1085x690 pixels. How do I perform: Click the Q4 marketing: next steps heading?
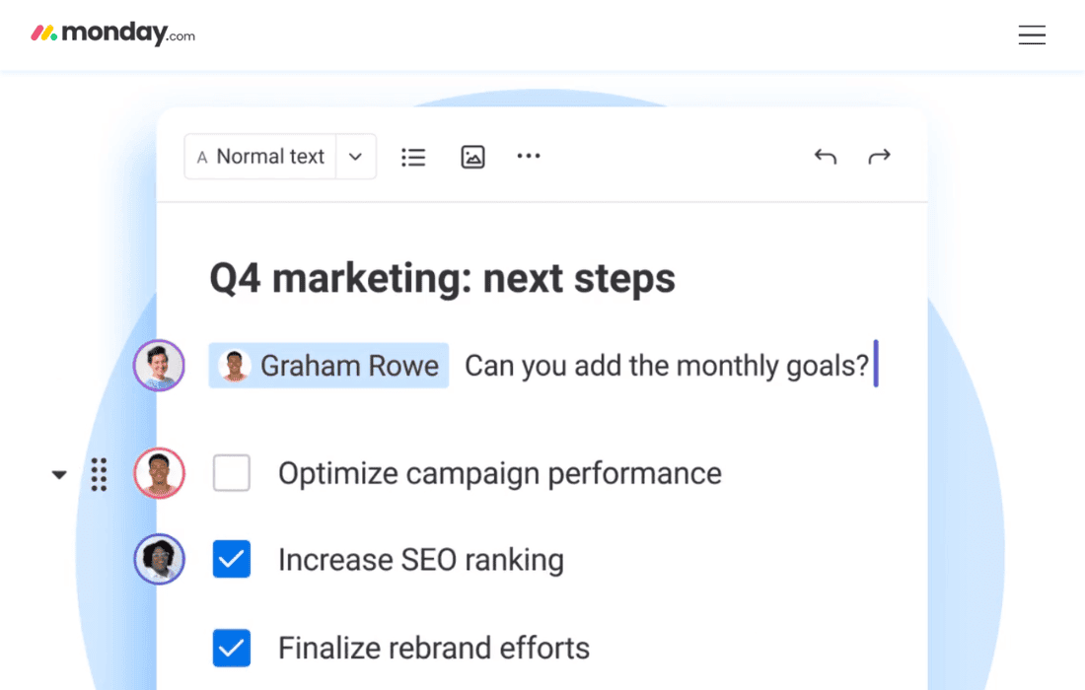coord(442,278)
